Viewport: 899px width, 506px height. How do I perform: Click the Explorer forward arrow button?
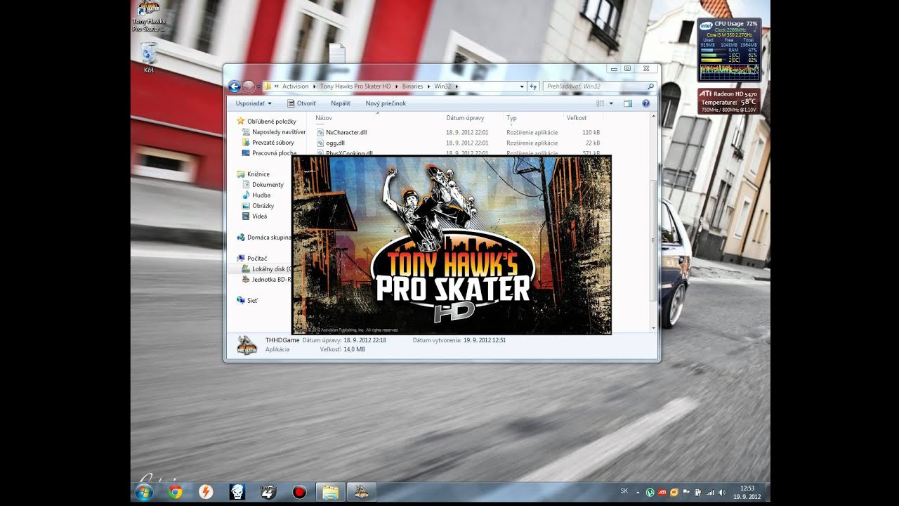(x=249, y=86)
